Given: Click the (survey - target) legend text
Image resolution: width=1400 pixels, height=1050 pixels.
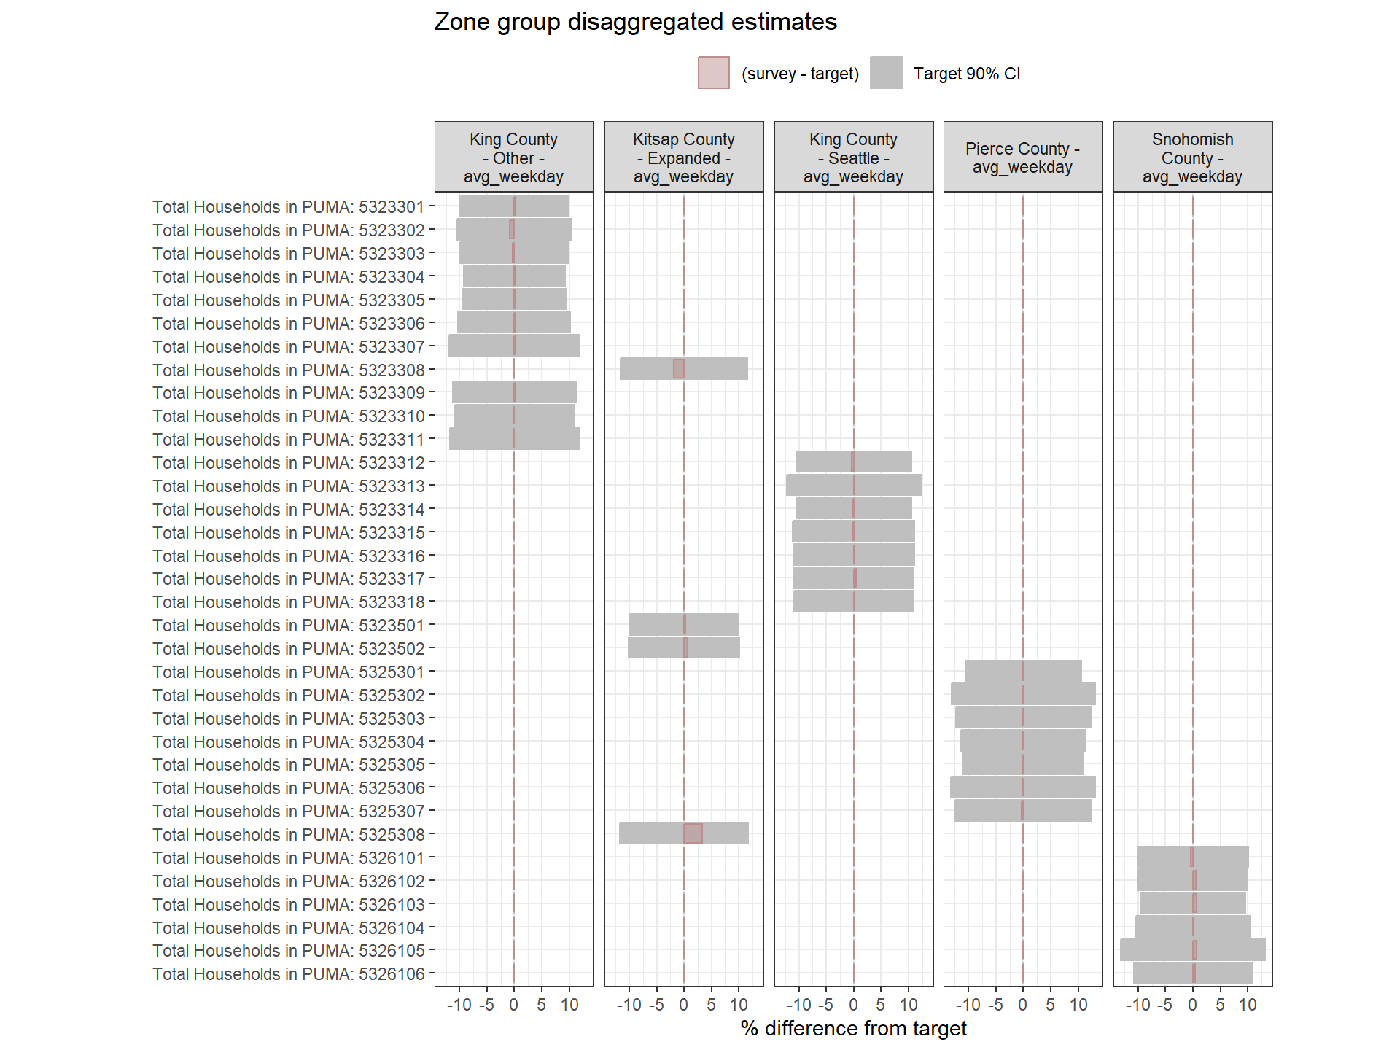Looking at the screenshot, I should (x=800, y=74).
